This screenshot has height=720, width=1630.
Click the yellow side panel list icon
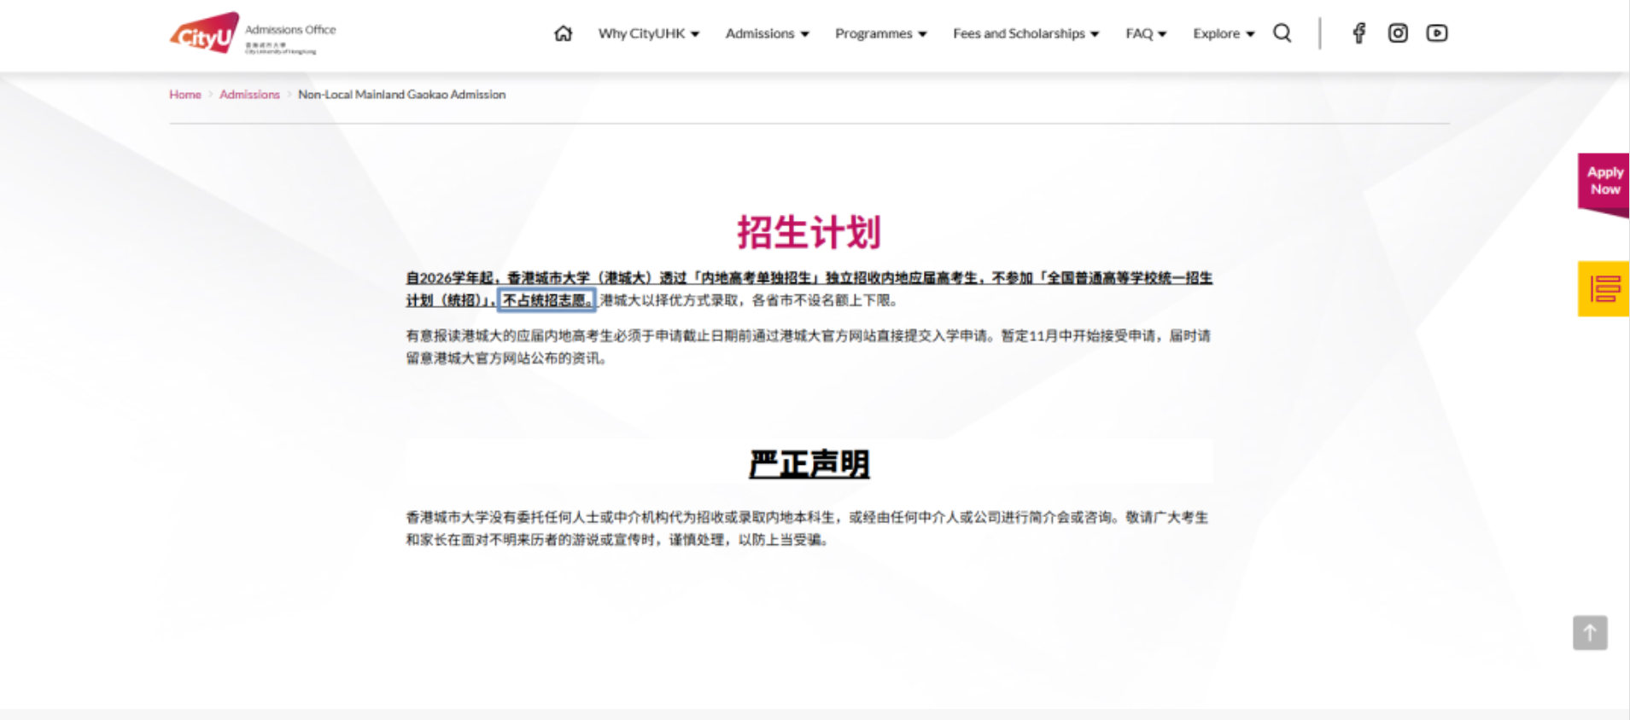click(x=1604, y=289)
